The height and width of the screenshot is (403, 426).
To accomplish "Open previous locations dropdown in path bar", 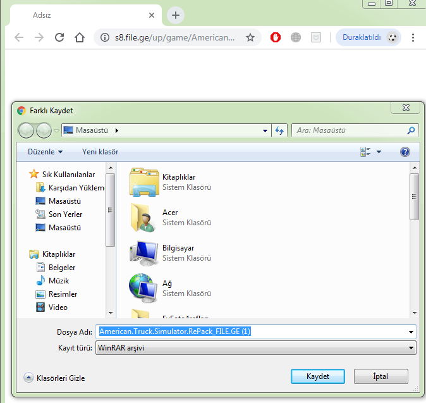I will pyautogui.click(x=265, y=131).
